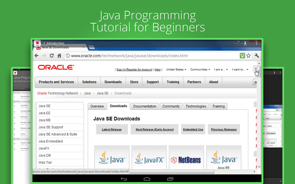Open the About menu

coord(214,82)
